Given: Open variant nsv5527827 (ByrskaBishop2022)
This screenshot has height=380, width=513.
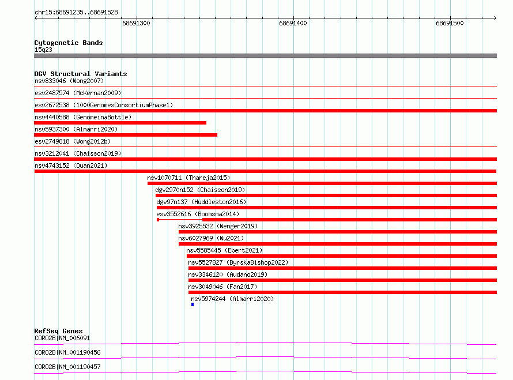Looking at the screenshot, I should [x=238, y=262].
